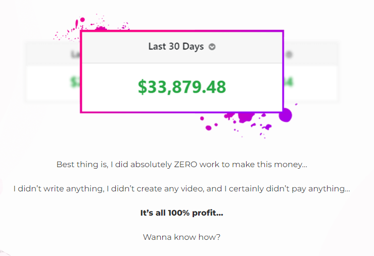Click the purple paint splatter below the box
374x256 pixels.
(x=246, y=117)
